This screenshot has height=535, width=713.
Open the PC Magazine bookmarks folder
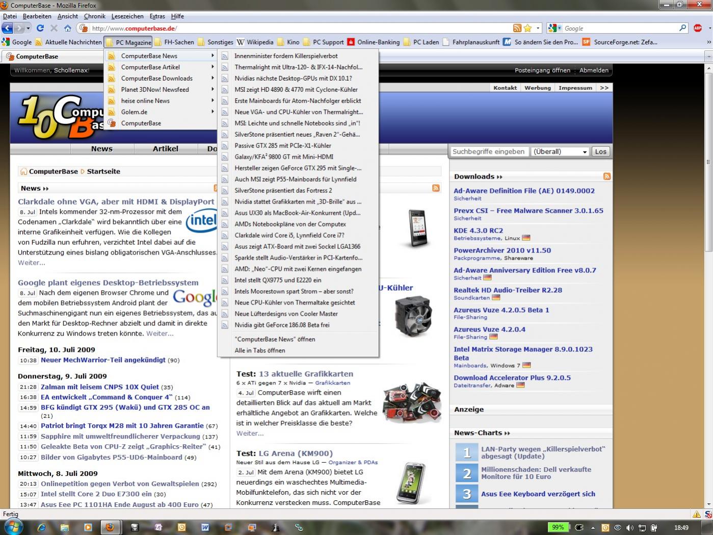pos(129,42)
